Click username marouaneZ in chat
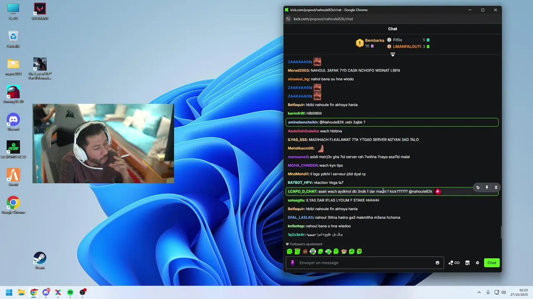 (x=298, y=157)
